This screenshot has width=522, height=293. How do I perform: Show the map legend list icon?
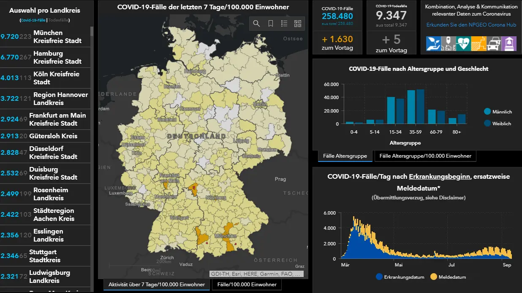click(x=284, y=24)
